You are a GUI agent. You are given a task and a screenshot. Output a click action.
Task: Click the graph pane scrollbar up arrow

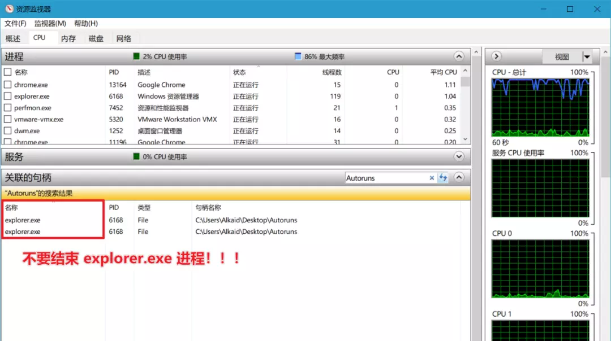click(605, 52)
